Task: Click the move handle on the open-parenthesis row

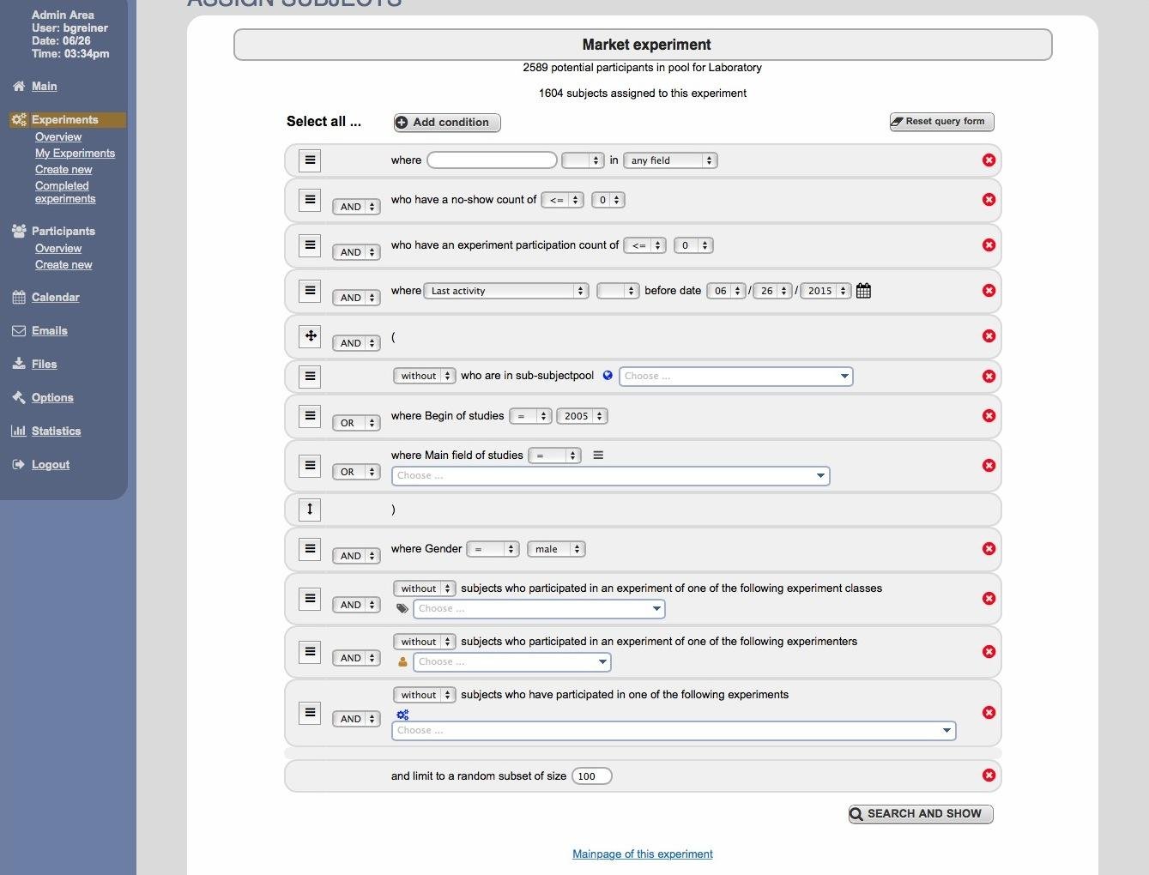Action: tap(310, 335)
